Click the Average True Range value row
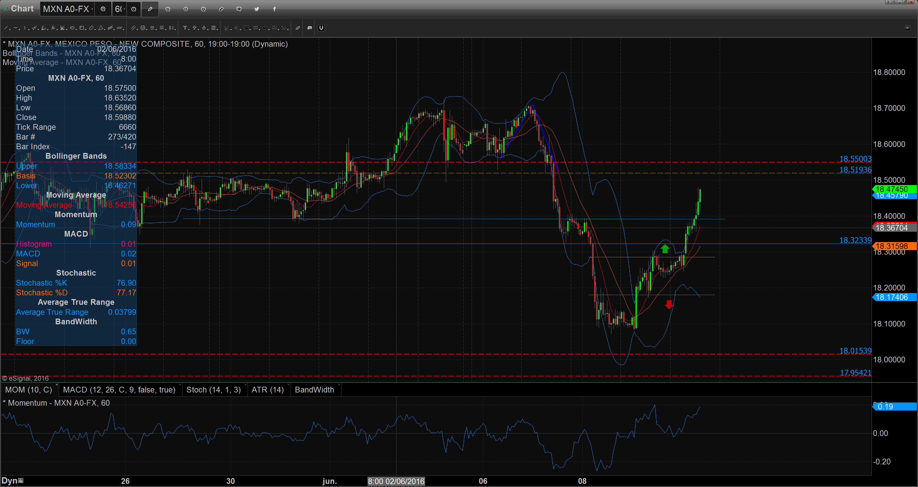Viewport: 918px width, 487px height. (76, 312)
